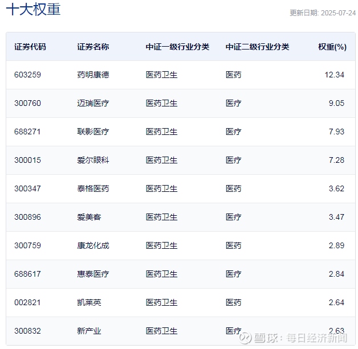The width and height of the screenshot is (358, 349).
Task: Click 医药卫生 in the 药明康德 row
Action: [162, 75]
